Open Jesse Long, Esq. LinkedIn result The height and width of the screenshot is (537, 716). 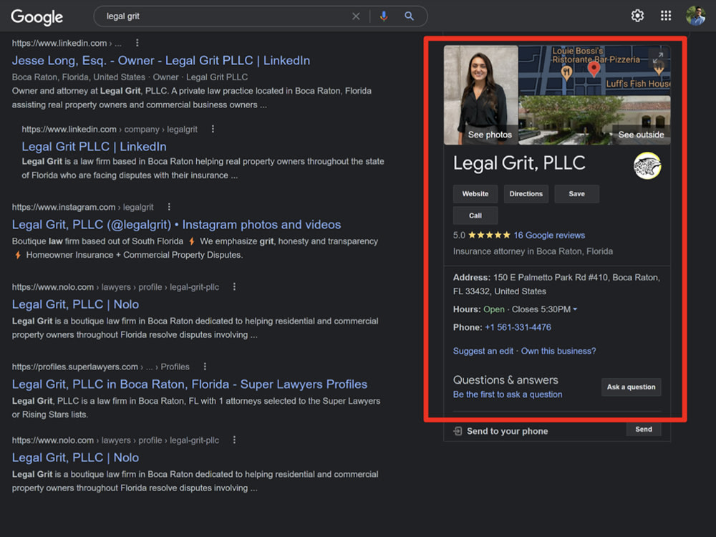[x=160, y=60]
